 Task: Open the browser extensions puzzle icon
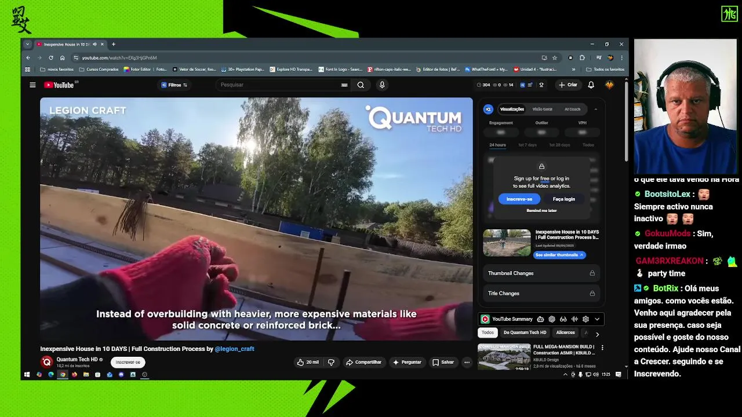tap(582, 58)
